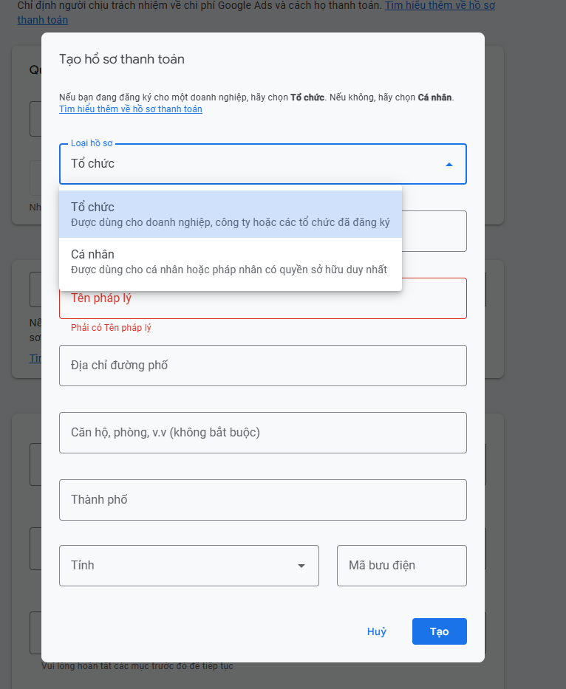
Task: Click the Tạo hồ sơ thanh toán dialog title
Action: (122, 59)
